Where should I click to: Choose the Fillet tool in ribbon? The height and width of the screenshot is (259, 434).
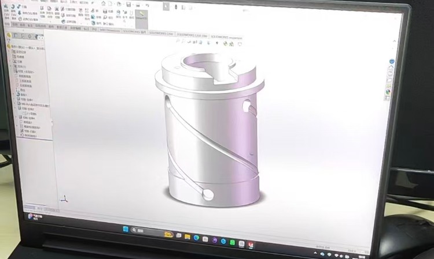(x=81, y=12)
